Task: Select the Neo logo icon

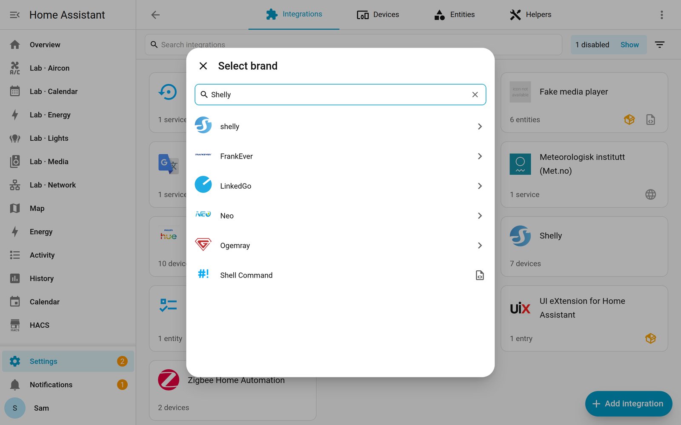Action: click(203, 214)
